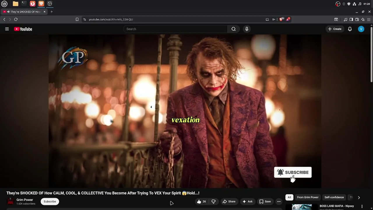
Task: Open BOSS LAND MAFIA - Nipsey video title
Action: [x=337, y=206]
